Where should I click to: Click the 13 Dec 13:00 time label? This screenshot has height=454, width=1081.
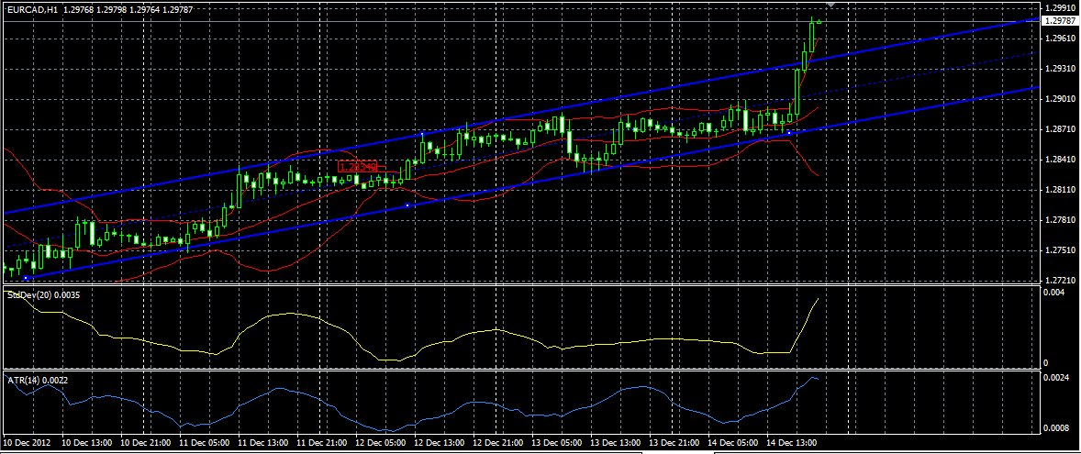(615, 441)
